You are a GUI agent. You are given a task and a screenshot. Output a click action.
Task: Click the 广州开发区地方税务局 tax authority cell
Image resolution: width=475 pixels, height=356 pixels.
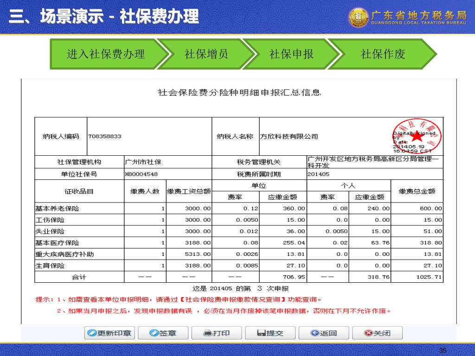374,162
